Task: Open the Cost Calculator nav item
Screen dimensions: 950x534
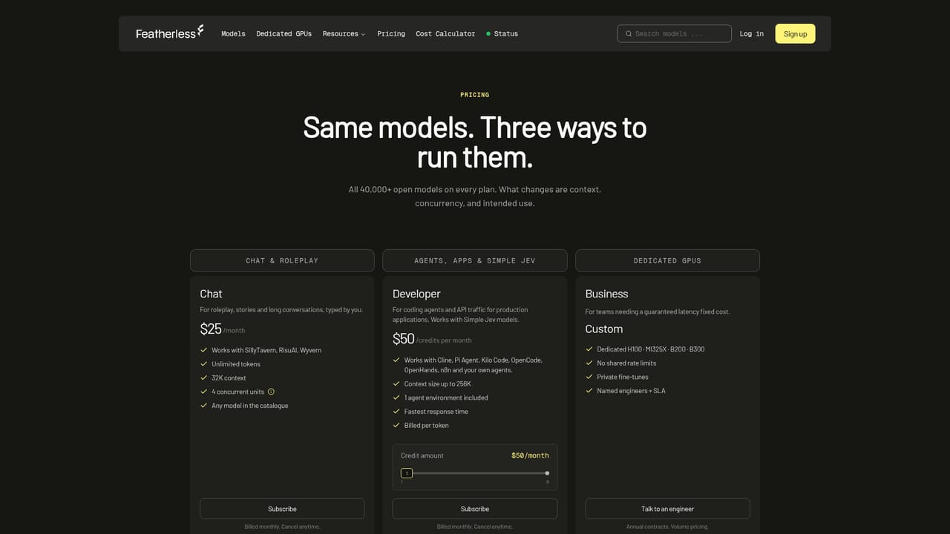Action: (445, 33)
